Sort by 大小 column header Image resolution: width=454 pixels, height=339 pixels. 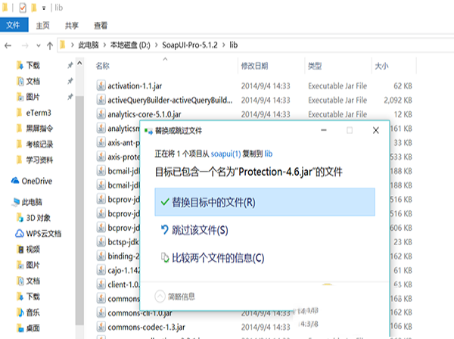(381, 66)
